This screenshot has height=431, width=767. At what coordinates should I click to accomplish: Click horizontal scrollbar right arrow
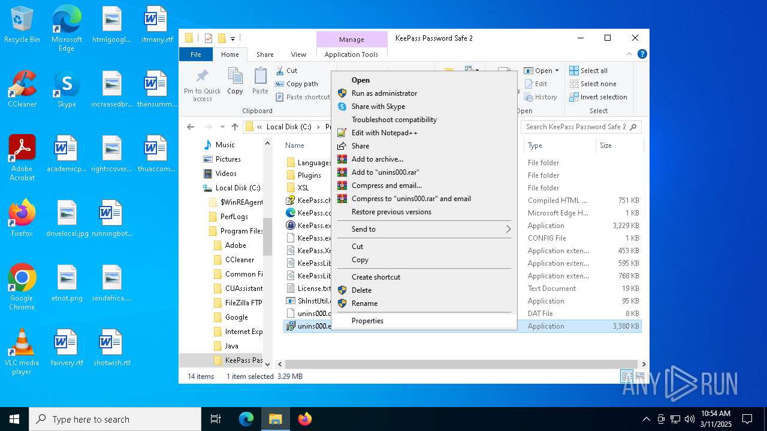644,364
